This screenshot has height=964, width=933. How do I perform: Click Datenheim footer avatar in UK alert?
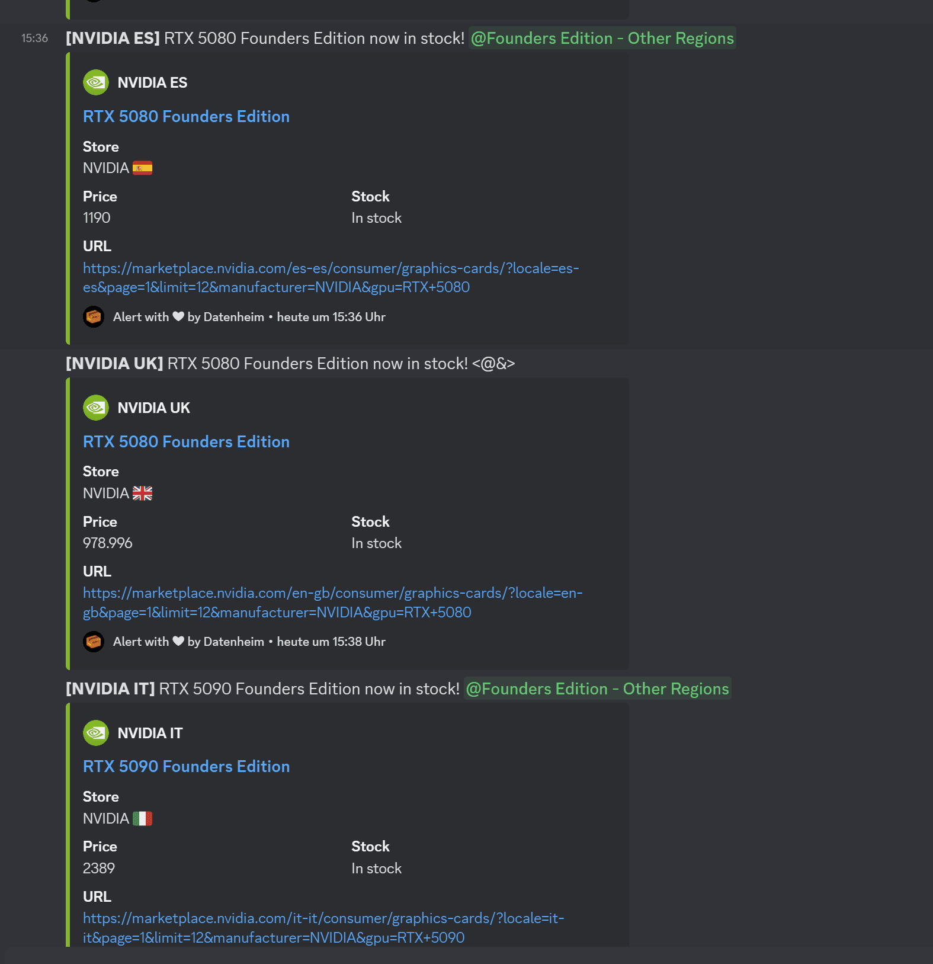click(94, 642)
